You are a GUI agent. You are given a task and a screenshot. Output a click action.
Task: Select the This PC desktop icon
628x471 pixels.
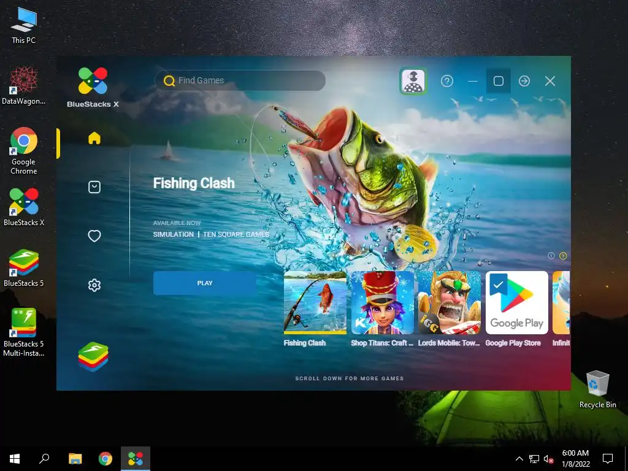24,26
